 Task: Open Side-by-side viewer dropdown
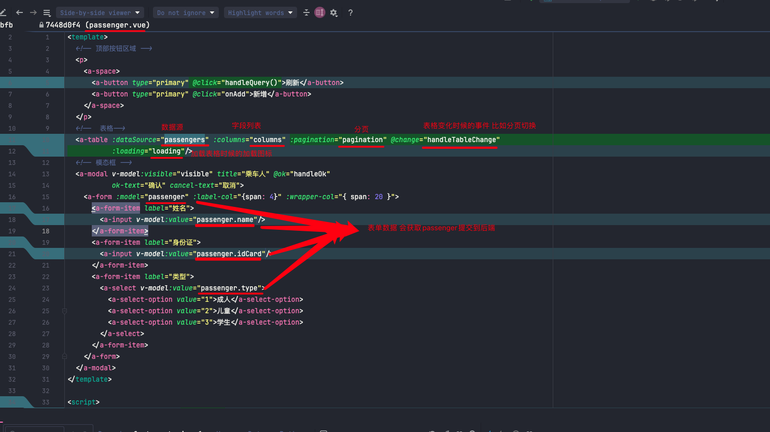(100, 12)
